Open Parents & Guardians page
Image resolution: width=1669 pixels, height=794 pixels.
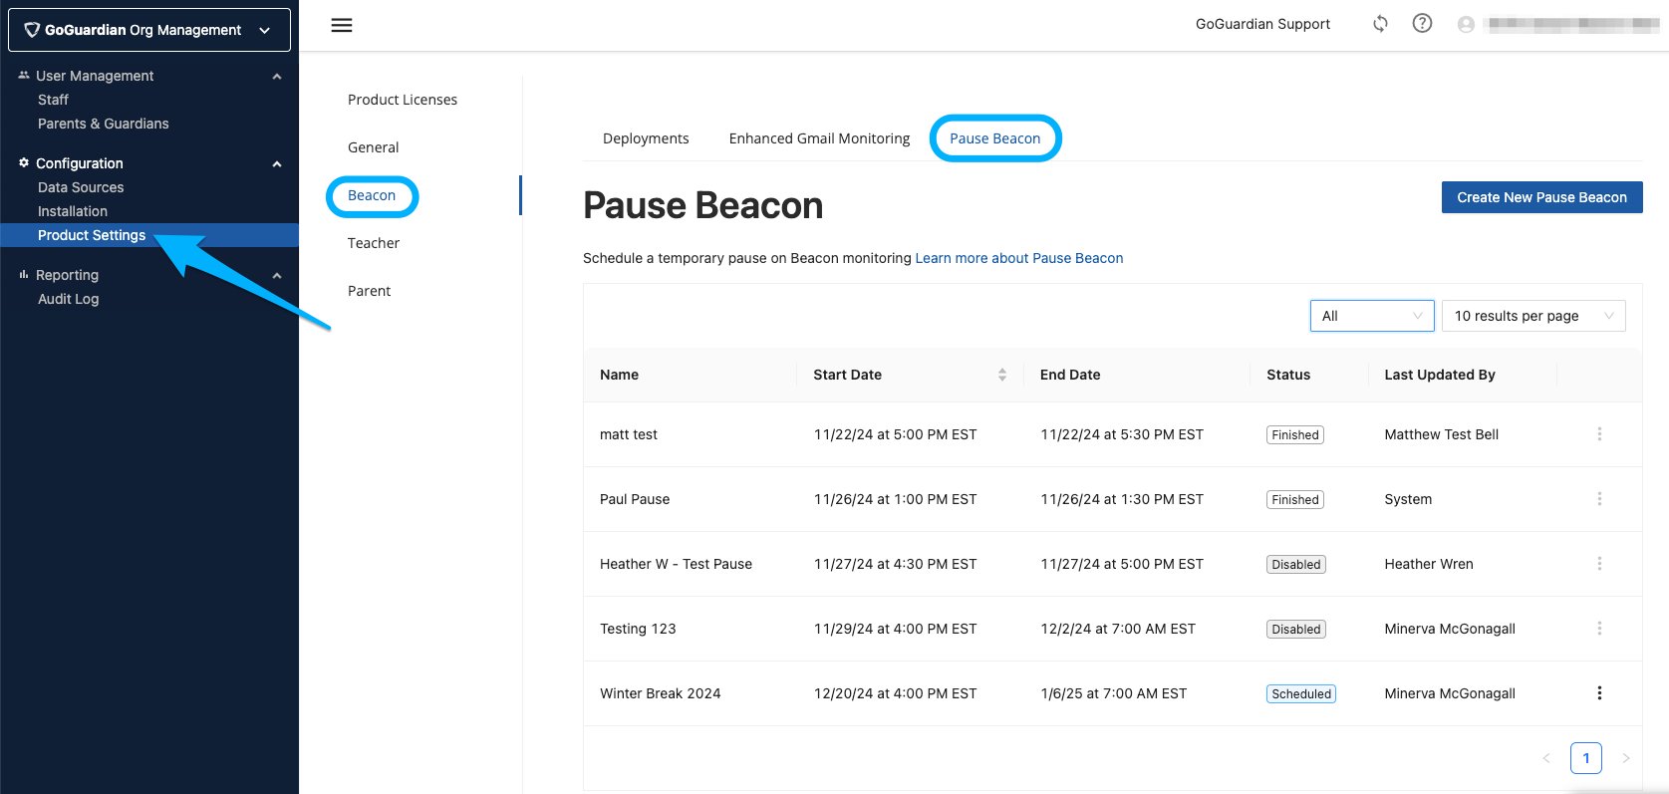[104, 124]
